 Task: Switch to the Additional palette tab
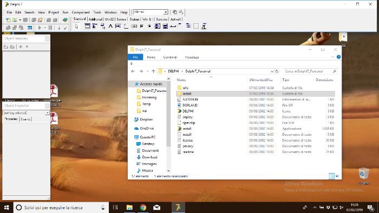point(95,19)
